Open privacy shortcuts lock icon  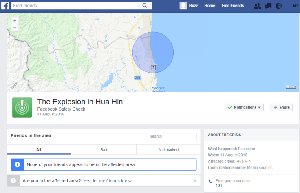click(296, 6)
